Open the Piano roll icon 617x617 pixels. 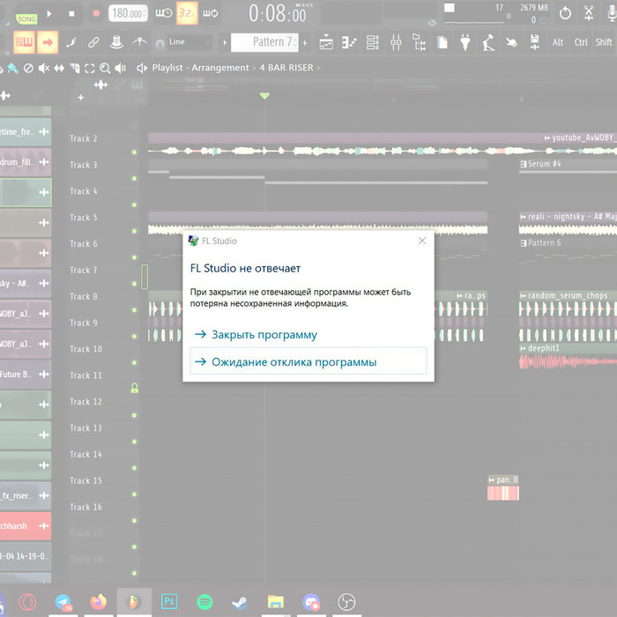[350, 42]
